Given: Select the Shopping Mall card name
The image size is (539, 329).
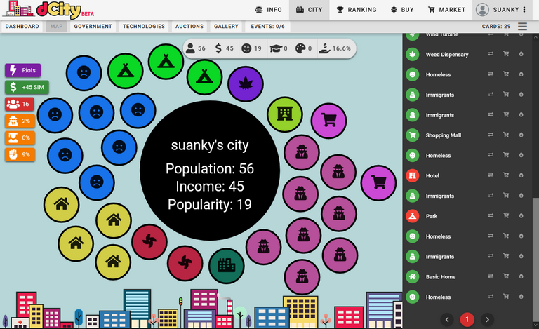Looking at the screenshot, I should (x=444, y=135).
